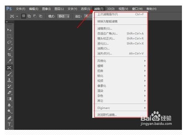Select the Pen tool
The width and height of the screenshot is (186, 135).
coord(9,118)
